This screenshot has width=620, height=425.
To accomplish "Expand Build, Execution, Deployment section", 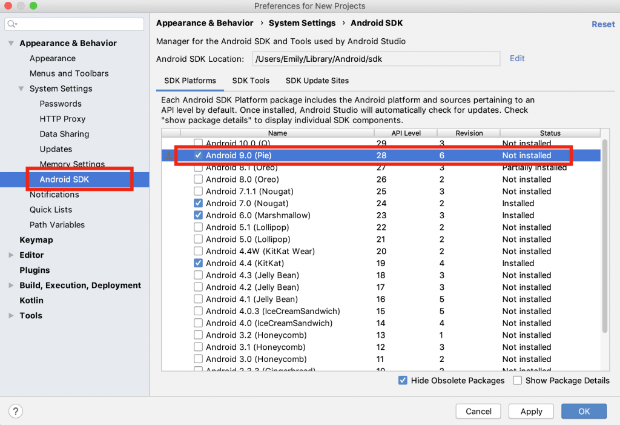I will (11, 286).
